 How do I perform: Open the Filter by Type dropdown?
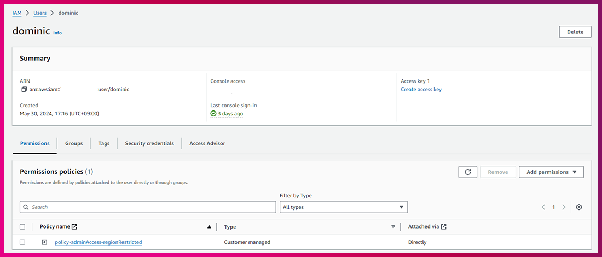[x=344, y=207]
